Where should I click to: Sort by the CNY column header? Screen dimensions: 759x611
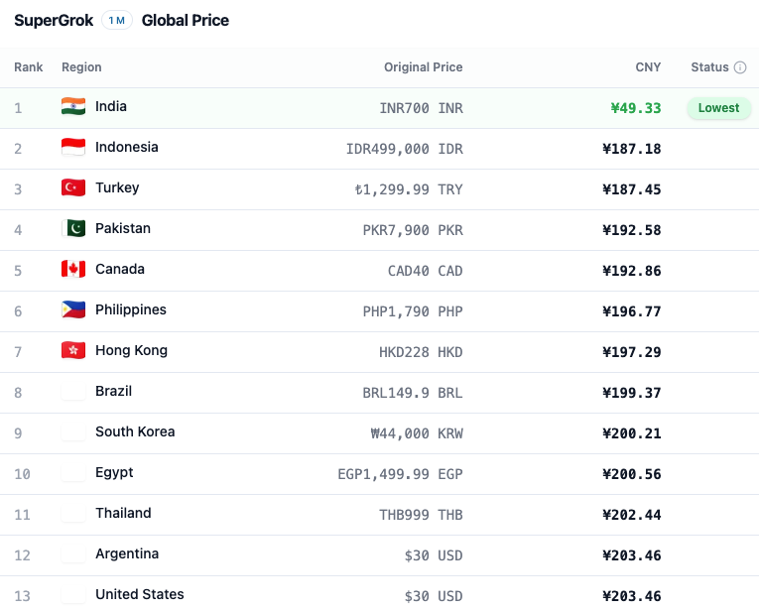coord(648,67)
